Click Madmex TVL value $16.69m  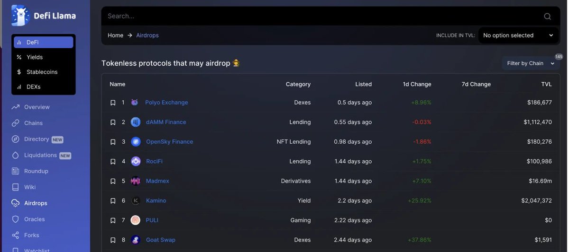coord(541,181)
